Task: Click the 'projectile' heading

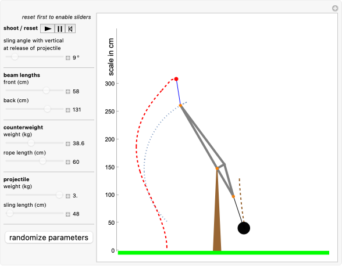Action: pos(16,179)
